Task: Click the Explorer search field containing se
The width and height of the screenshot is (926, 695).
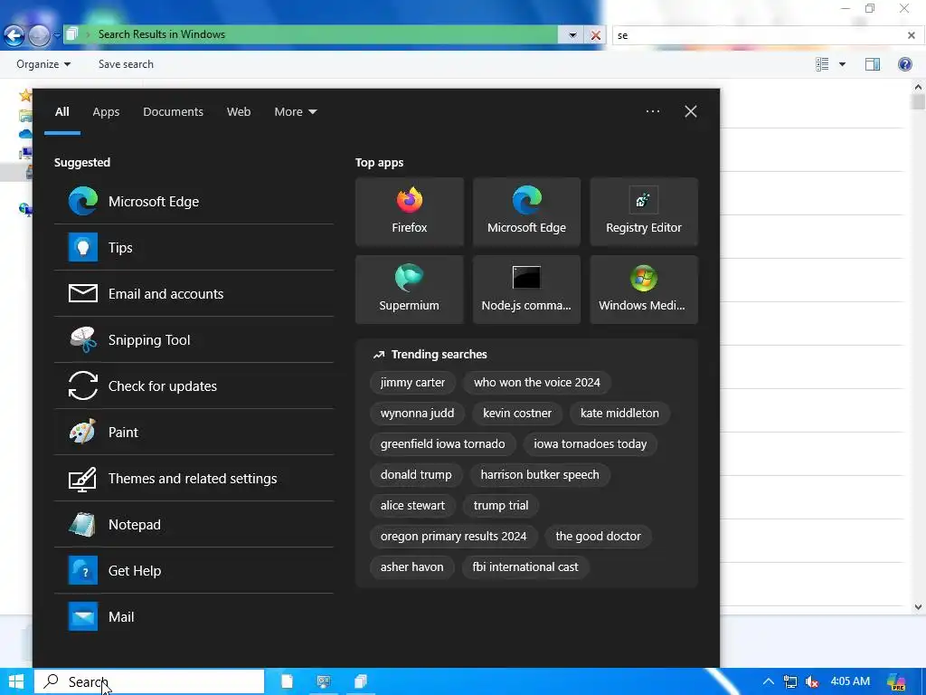Action: [759, 35]
